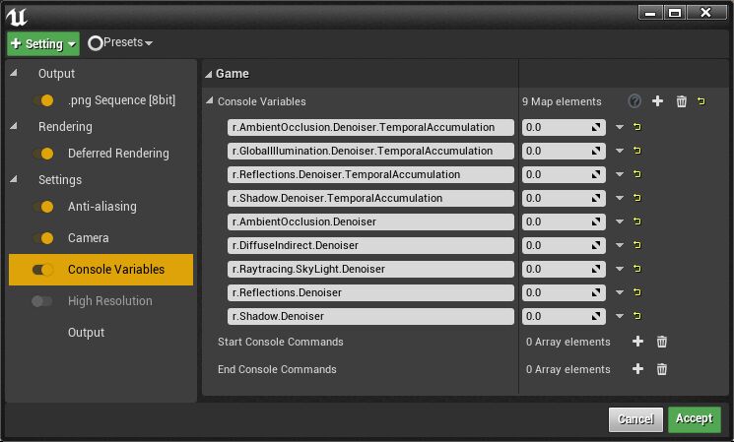Image resolution: width=734 pixels, height=442 pixels.
Task: Collapse the Rendering category in sidebar
Action: pos(14,126)
